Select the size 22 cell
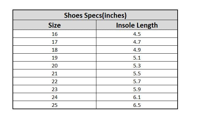 point(55,81)
